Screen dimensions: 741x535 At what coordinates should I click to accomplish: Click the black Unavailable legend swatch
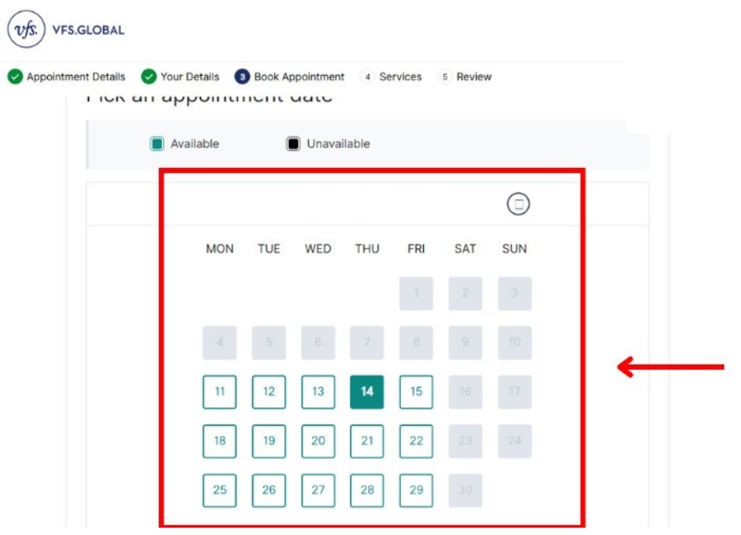[x=293, y=144]
